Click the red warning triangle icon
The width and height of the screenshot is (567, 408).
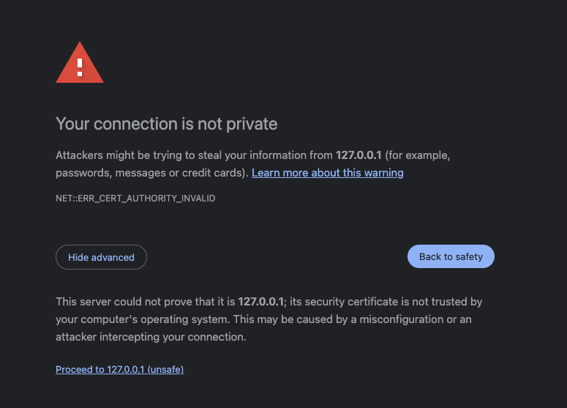click(80, 64)
